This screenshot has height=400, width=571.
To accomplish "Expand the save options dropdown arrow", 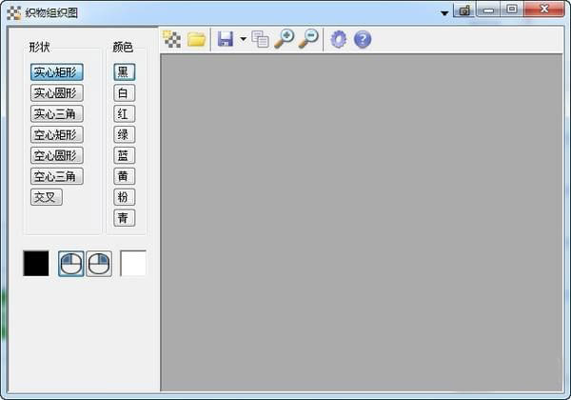I will click(243, 39).
